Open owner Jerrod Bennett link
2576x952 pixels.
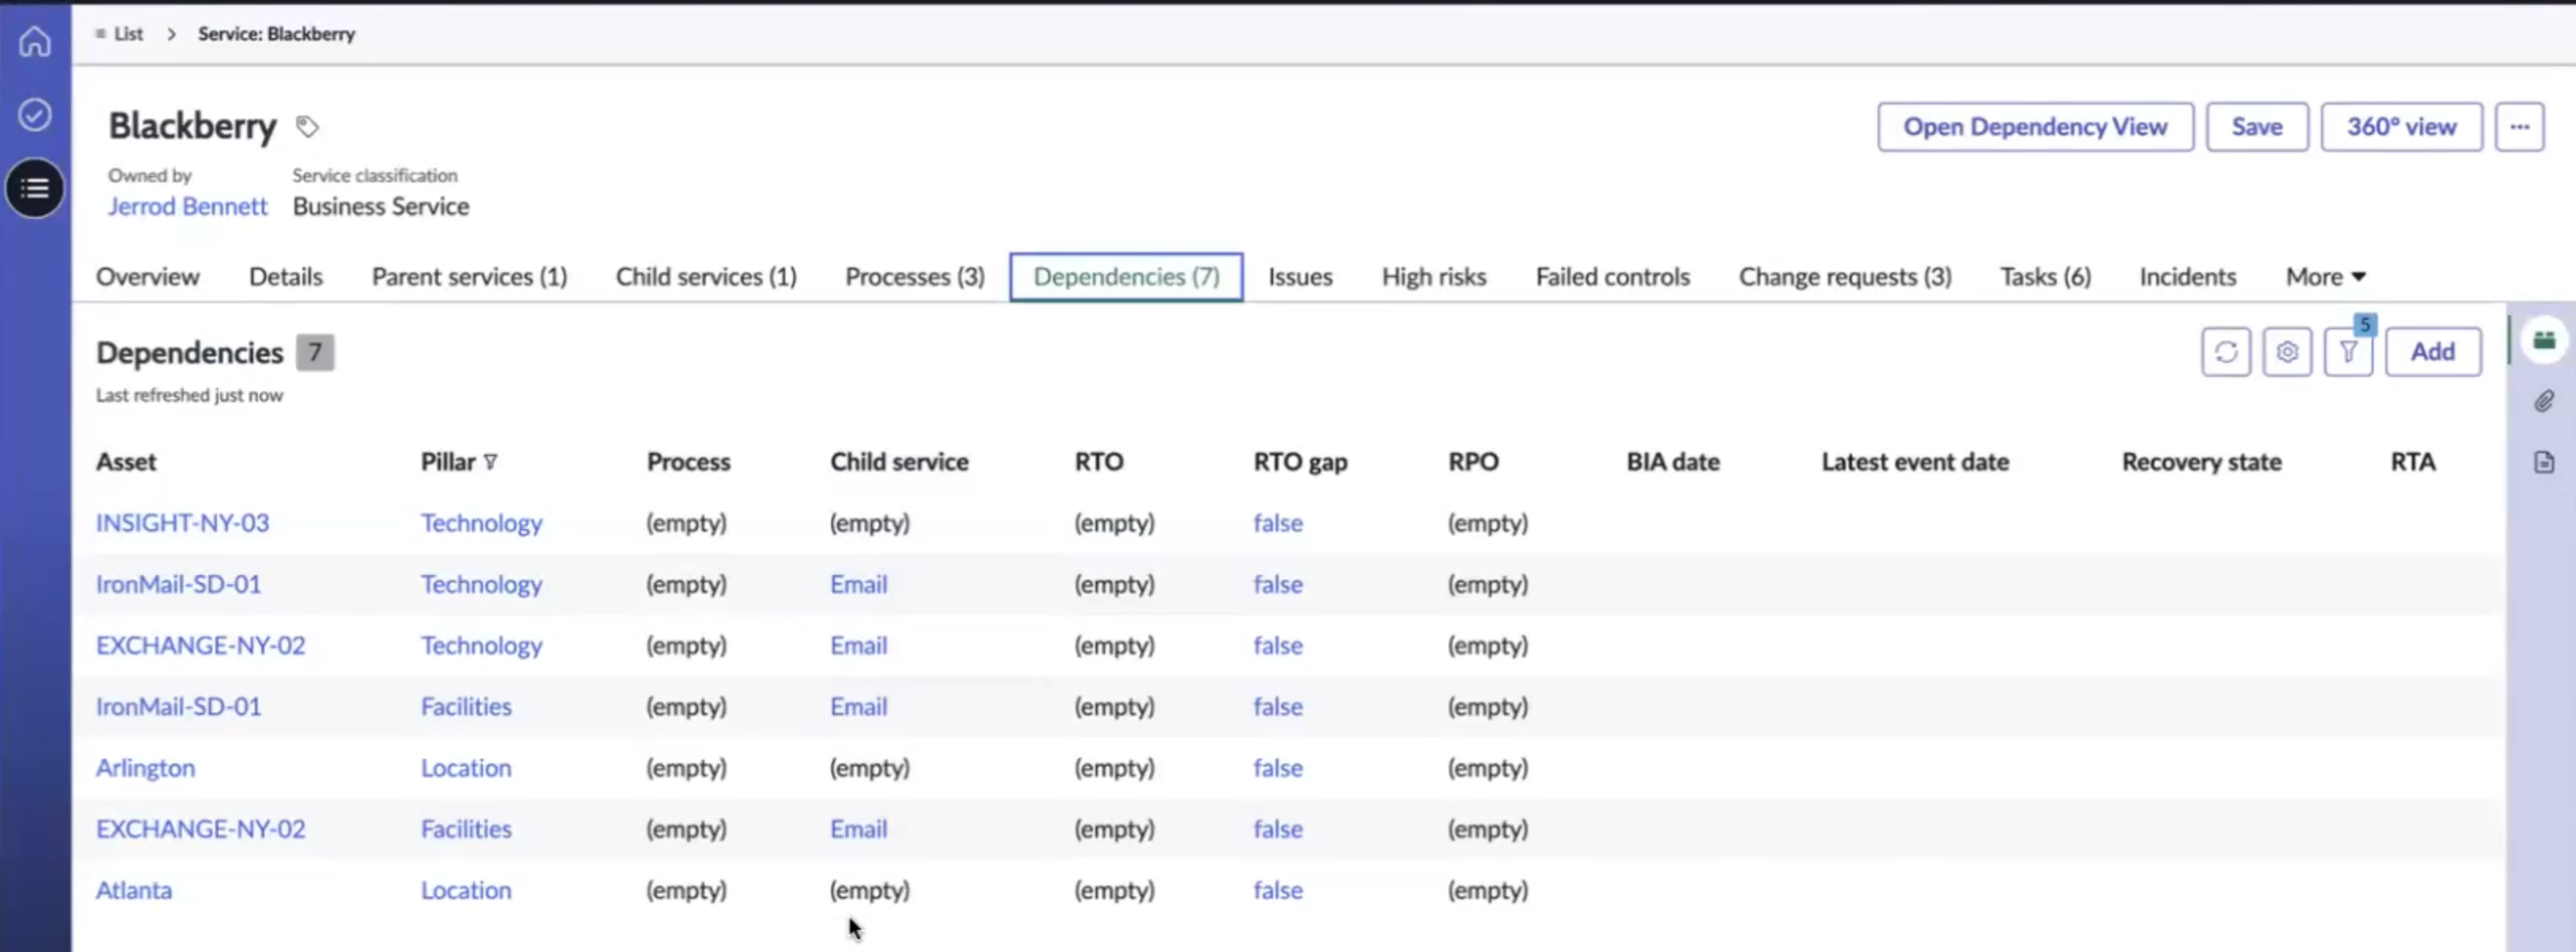click(x=188, y=206)
